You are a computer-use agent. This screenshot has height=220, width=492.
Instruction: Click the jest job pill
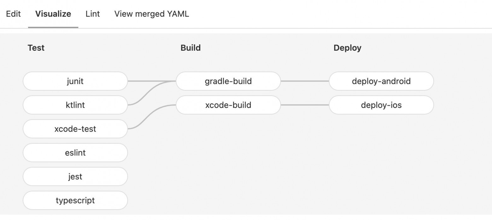(x=75, y=177)
